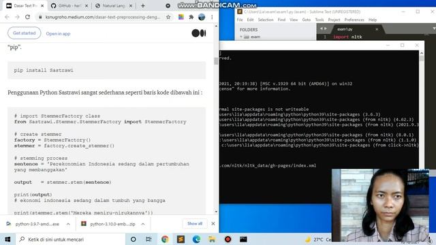Screen dimensions: 436x245
Task: Collapse the exam folder in Sublime sidebar
Action: tap(241, 37)
